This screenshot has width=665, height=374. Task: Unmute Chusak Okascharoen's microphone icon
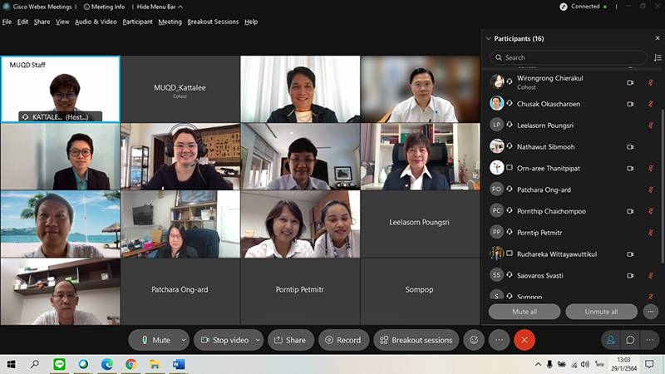pyautogui.click(x=650, y=104)
